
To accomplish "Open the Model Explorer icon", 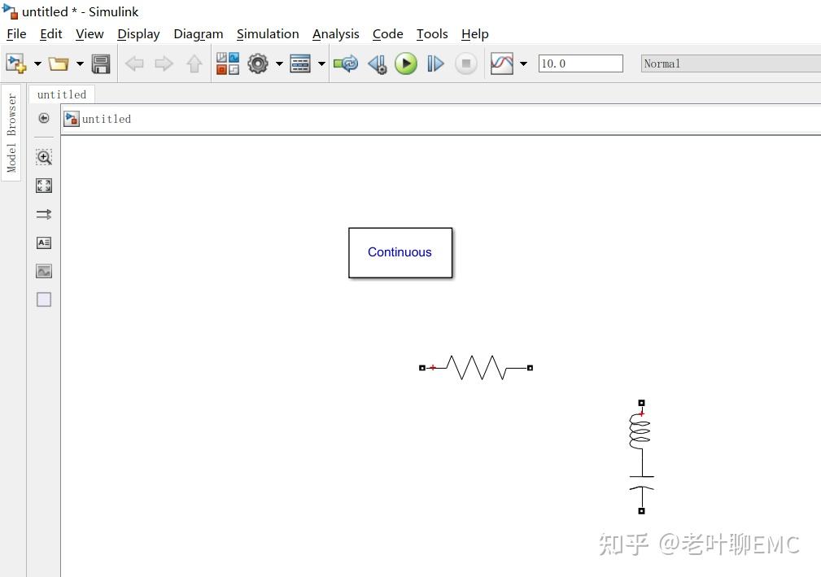I will (300, 63).
